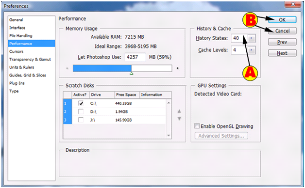Move scratch disk up with arrow icon

point(179,111)
